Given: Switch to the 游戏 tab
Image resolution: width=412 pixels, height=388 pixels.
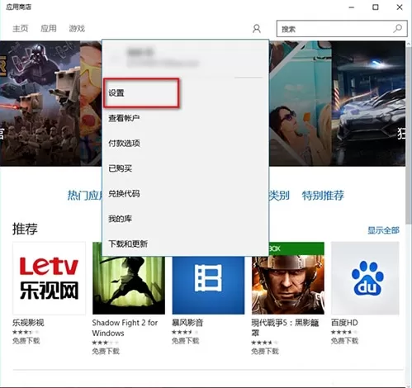Looking at the screenshot, I should (x=77, y=28).
